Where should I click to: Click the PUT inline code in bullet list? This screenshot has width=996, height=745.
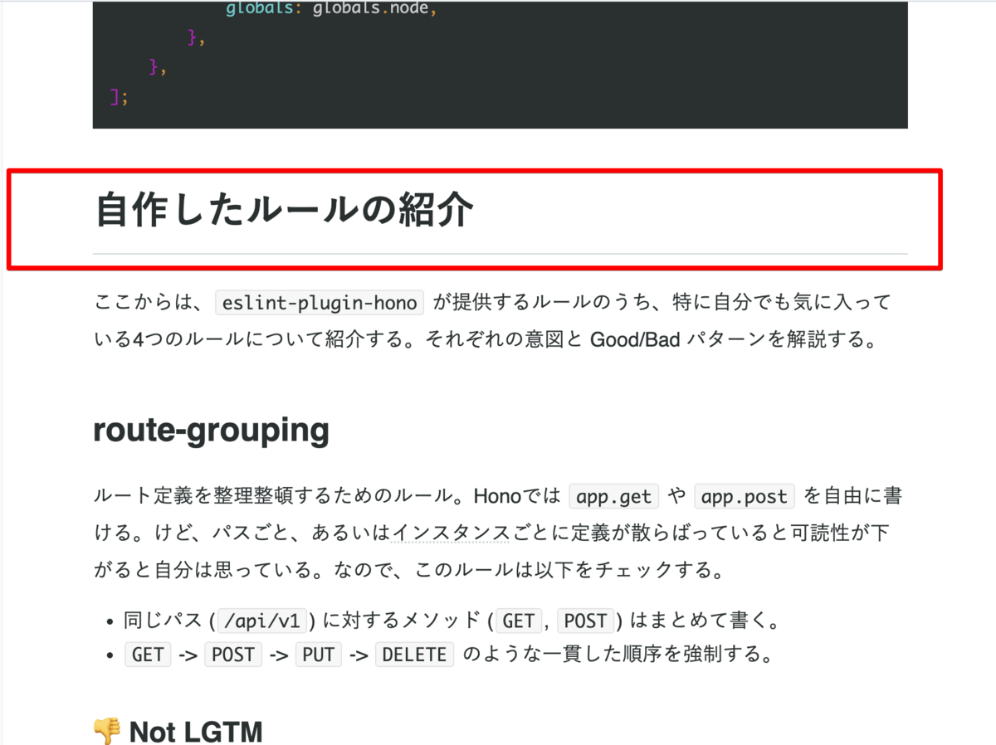[x=318, y=655]
